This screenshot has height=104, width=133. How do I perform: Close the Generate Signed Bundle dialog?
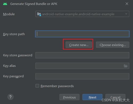click(x=127, y=4)
